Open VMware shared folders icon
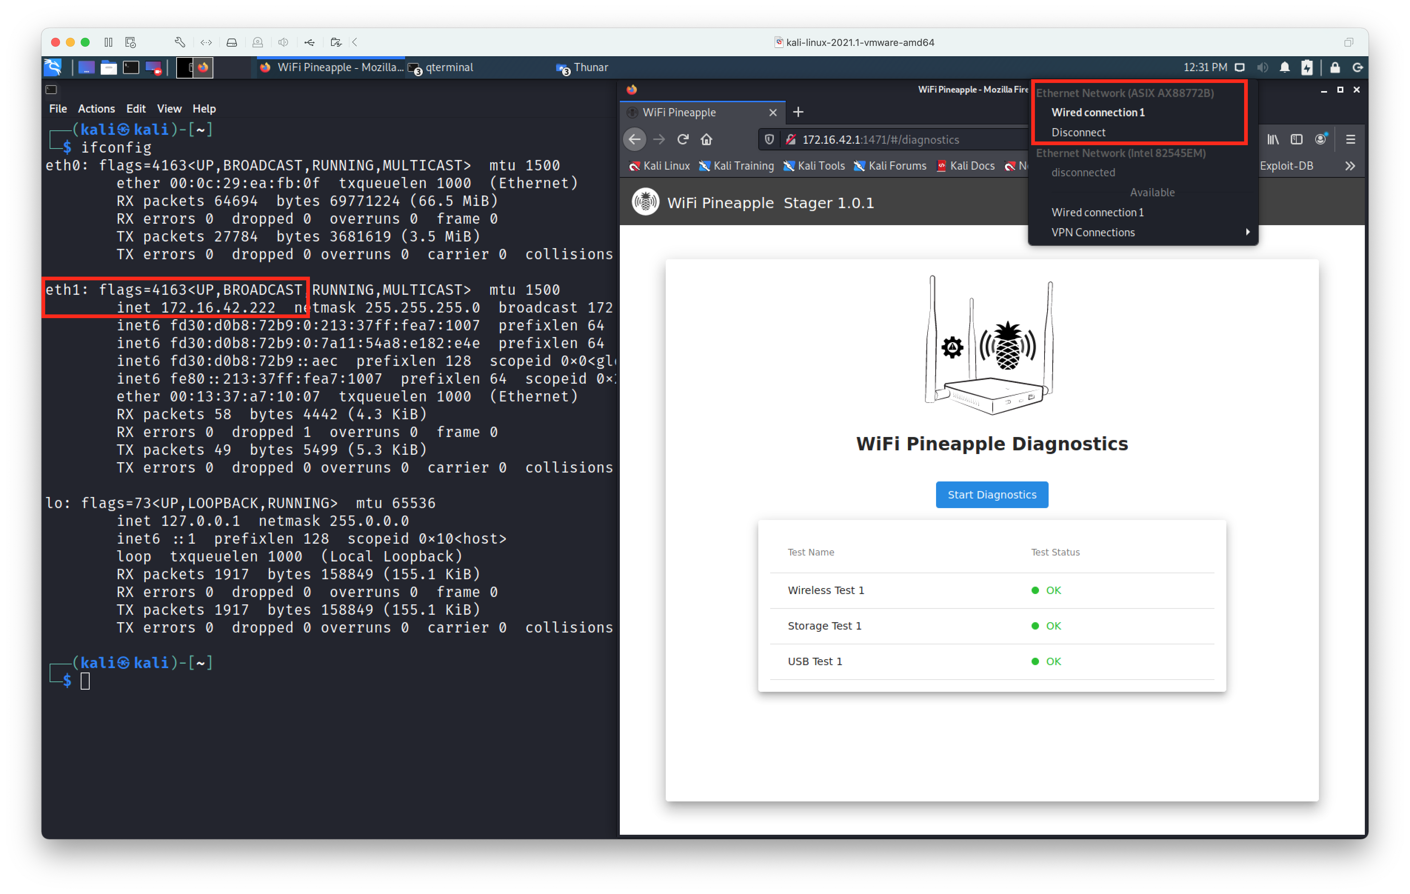1410x894 pixels. pos(335,42)
